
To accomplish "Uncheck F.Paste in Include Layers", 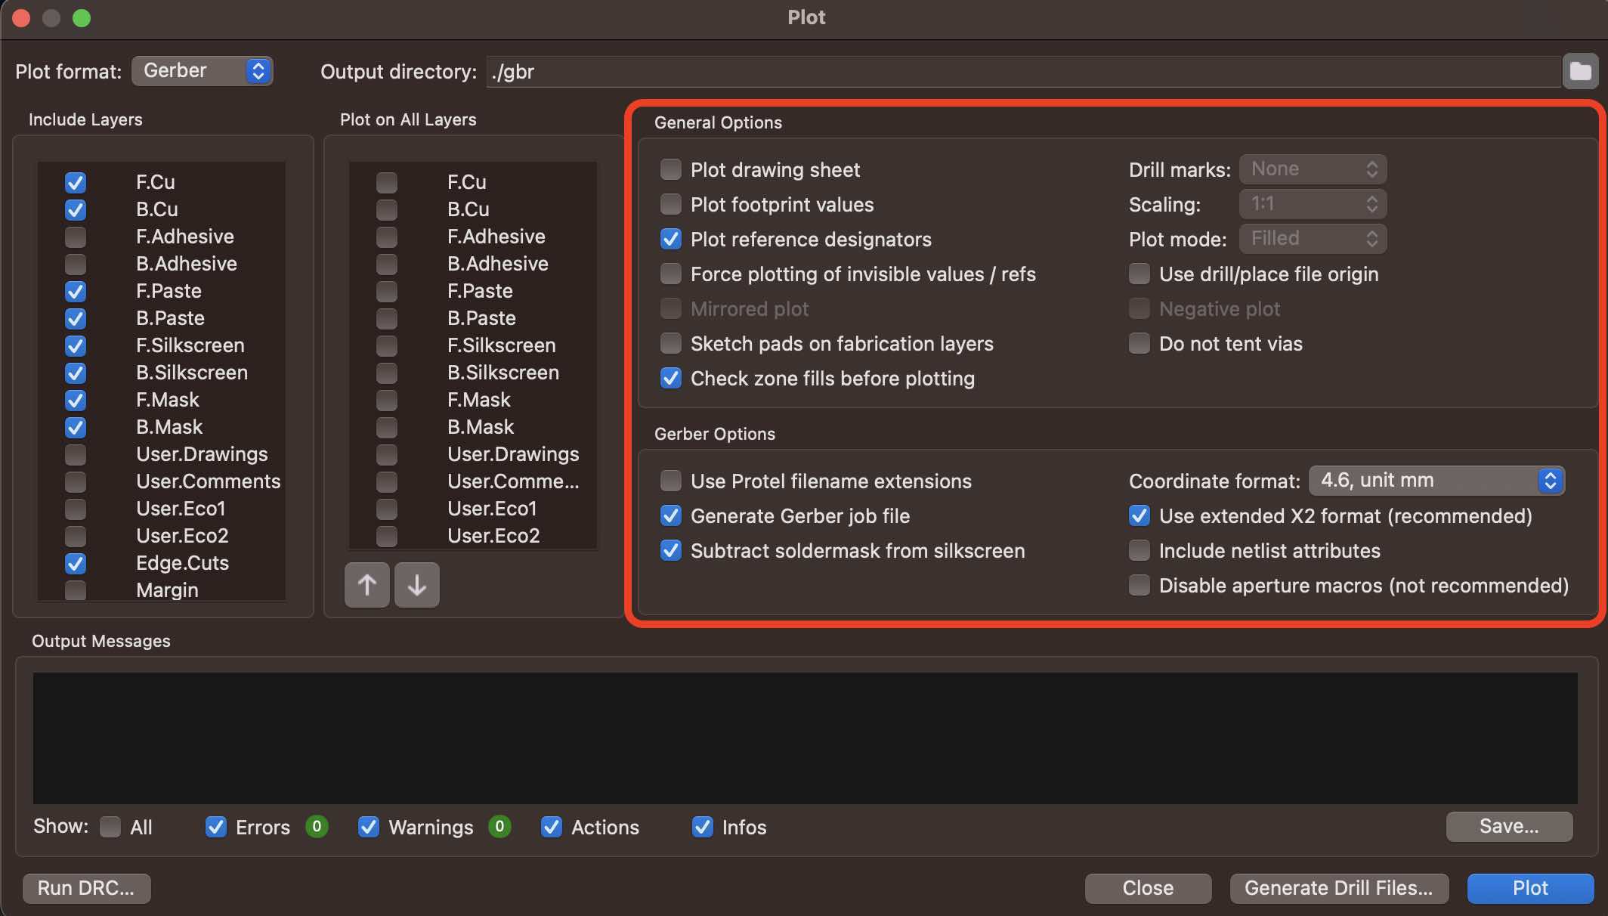I will pyautogui.click(x=76, y=291).
